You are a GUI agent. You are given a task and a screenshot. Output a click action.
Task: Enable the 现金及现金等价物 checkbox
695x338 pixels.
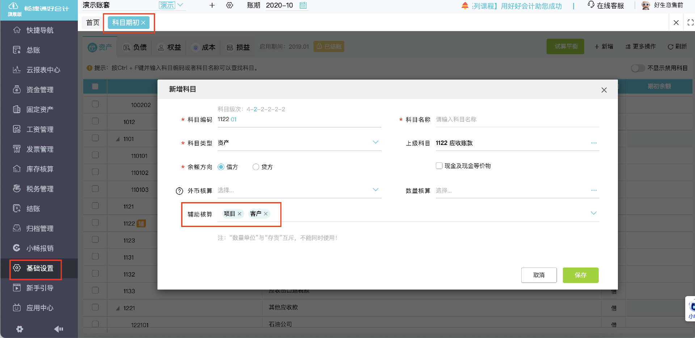point(439,166)
